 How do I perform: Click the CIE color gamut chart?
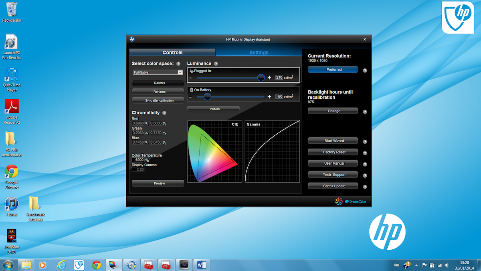214,151
